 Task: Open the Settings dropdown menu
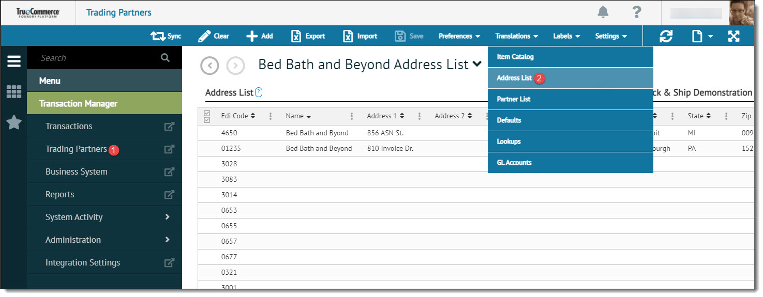611,36
